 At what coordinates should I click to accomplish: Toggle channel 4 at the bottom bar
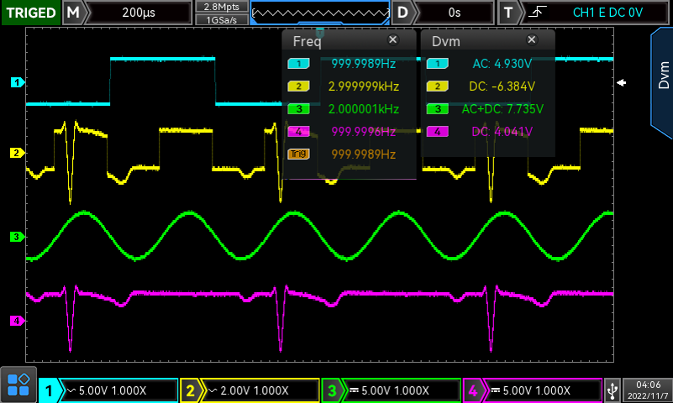533,390
